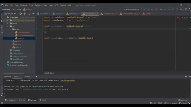Viewport: 191px width, 107px height.
Task: Open Project panel settings gear
Action: 30,14
